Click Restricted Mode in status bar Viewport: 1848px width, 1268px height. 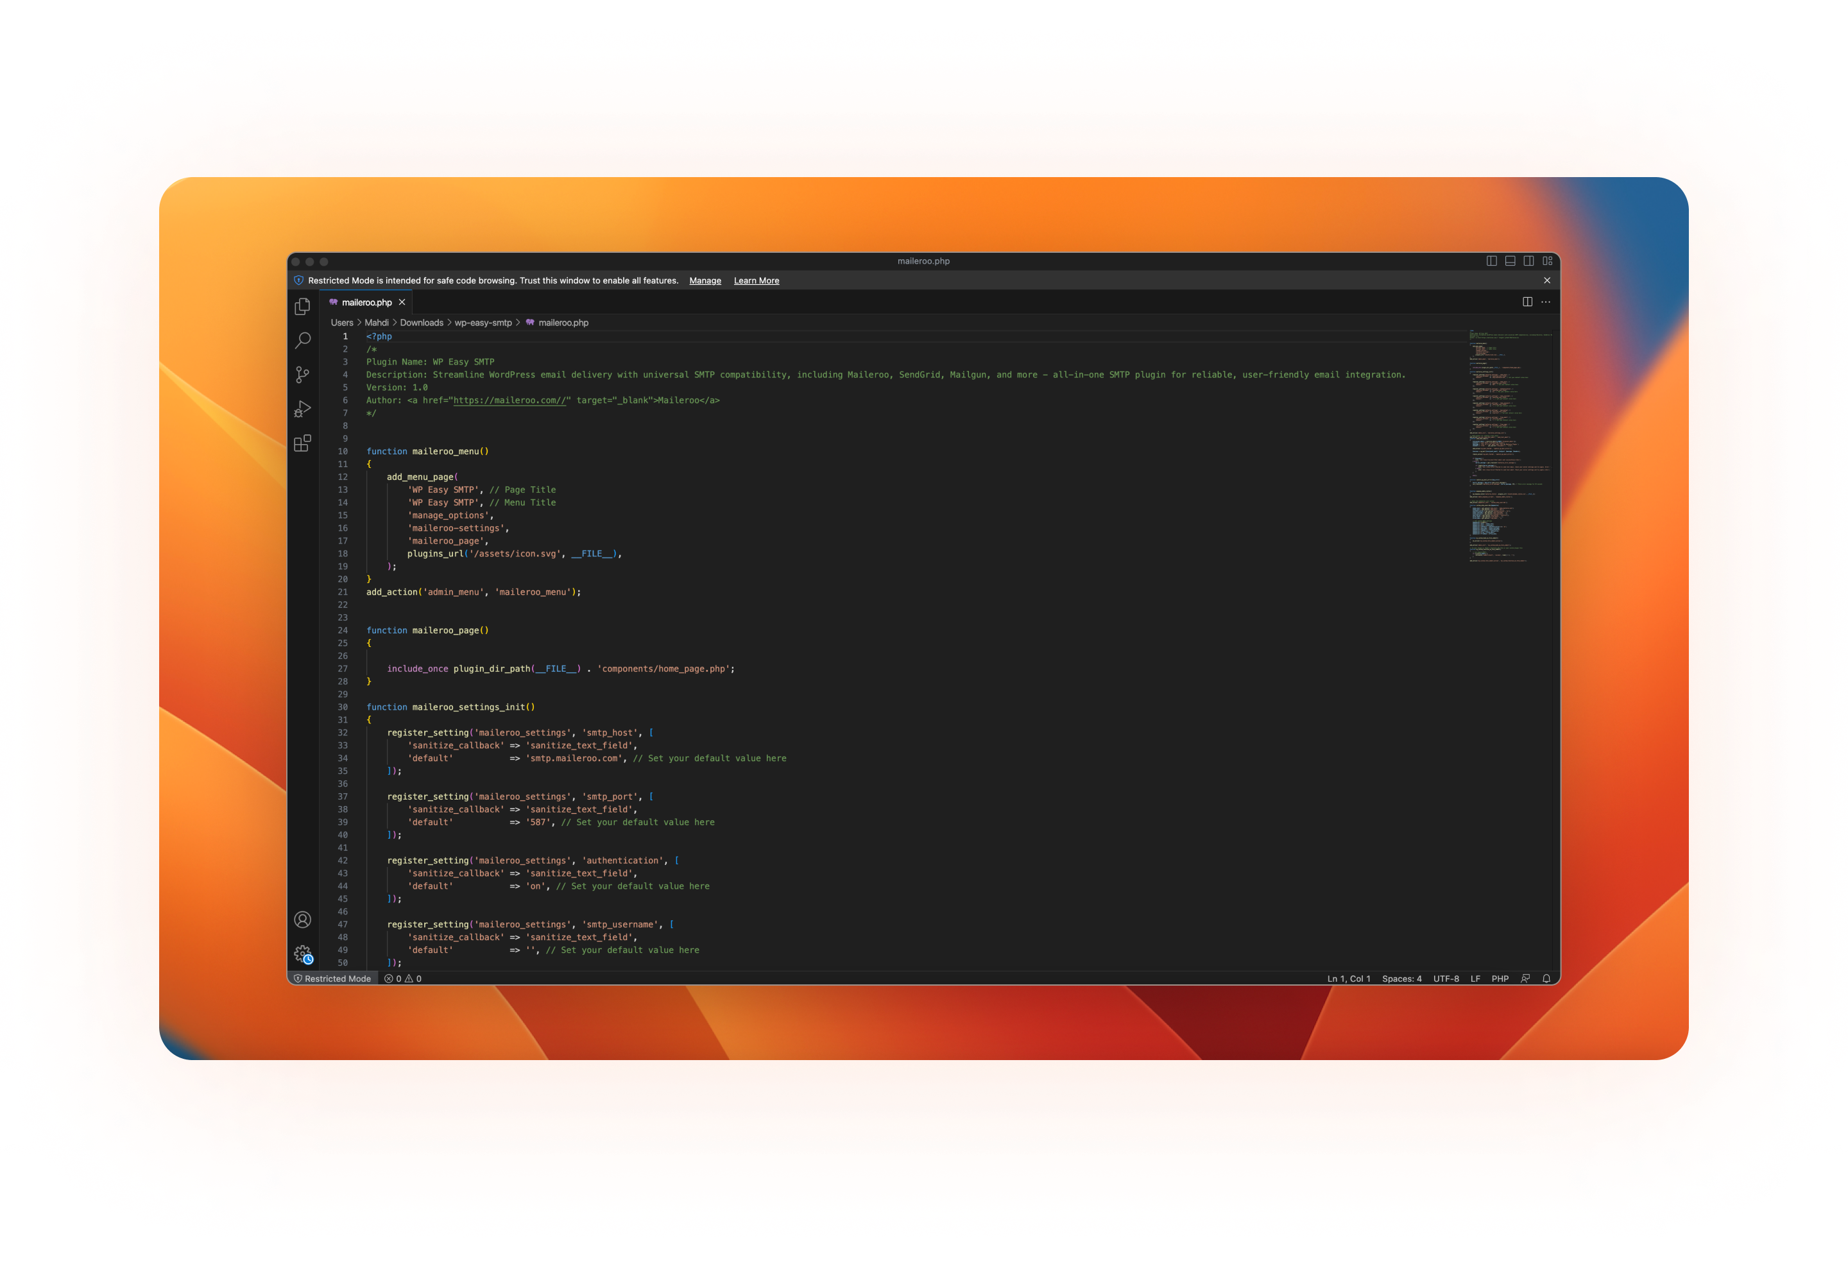click(332, 979)
